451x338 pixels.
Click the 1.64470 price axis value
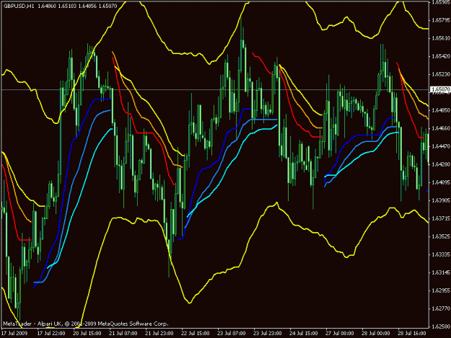pos(441,146)
